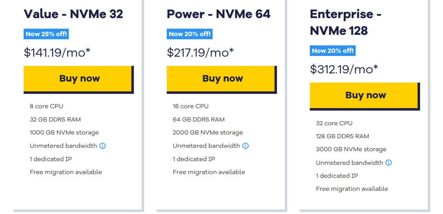Purchase the Enterprise NVMe 128 plan

[364, 95]
